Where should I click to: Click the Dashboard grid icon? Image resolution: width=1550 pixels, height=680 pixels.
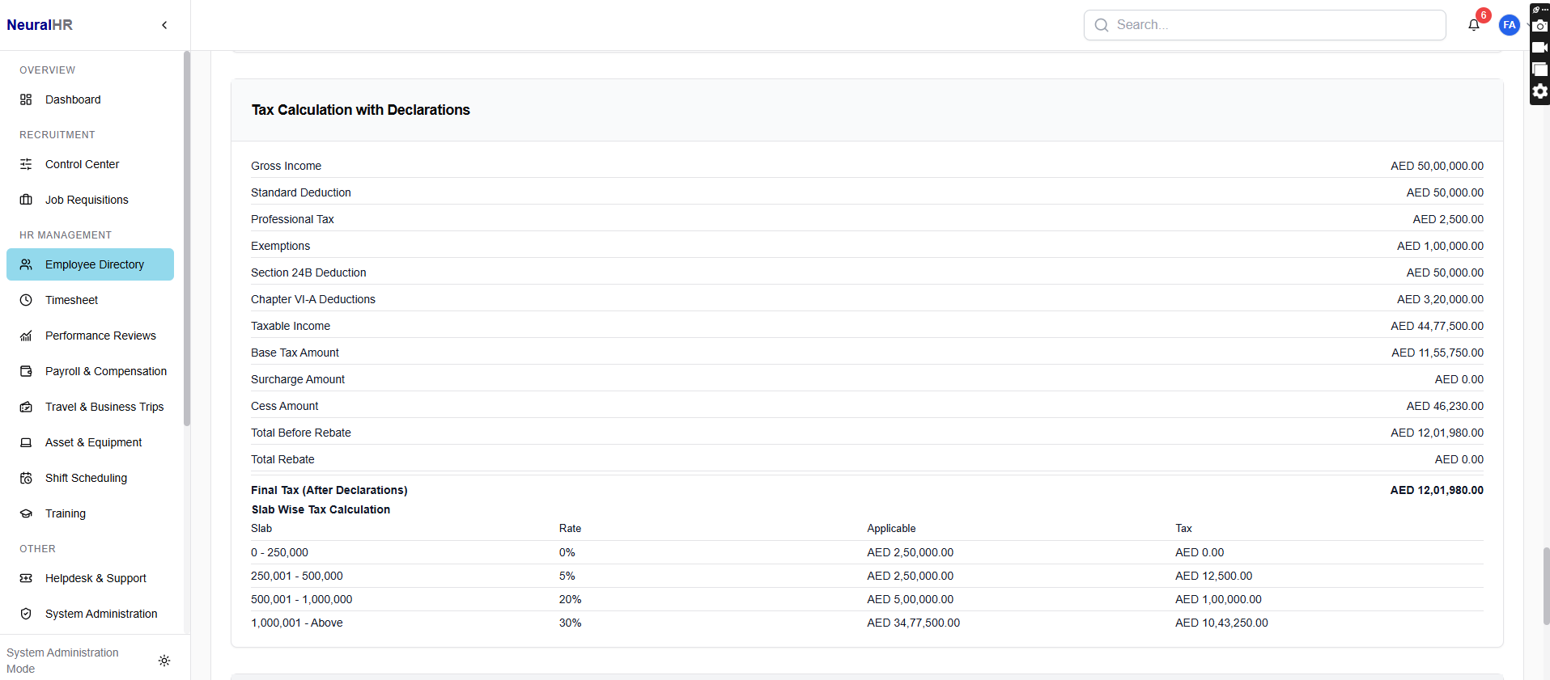(26, 99)
